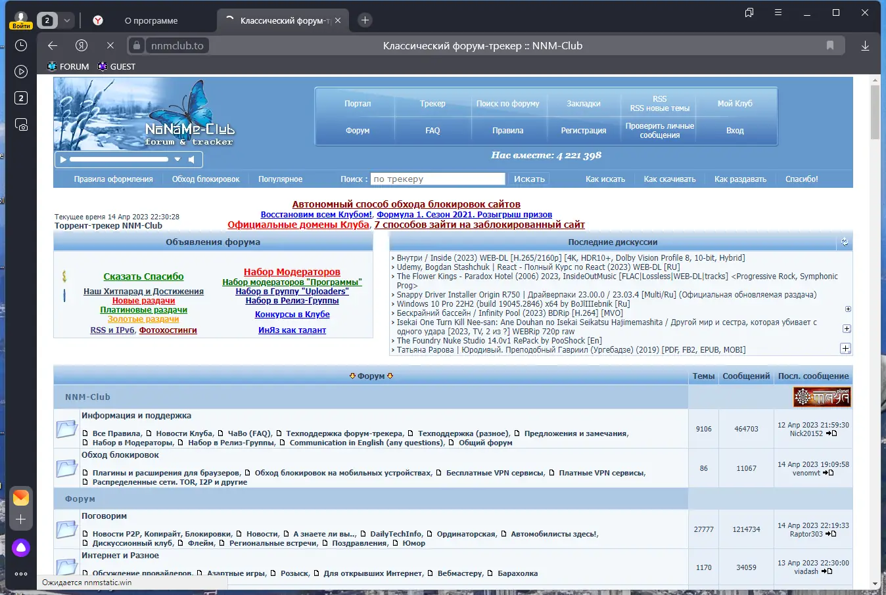Open the Портал menu item
Image resolution: width=886 pixels, height=595 pixels.
[358, 104]
